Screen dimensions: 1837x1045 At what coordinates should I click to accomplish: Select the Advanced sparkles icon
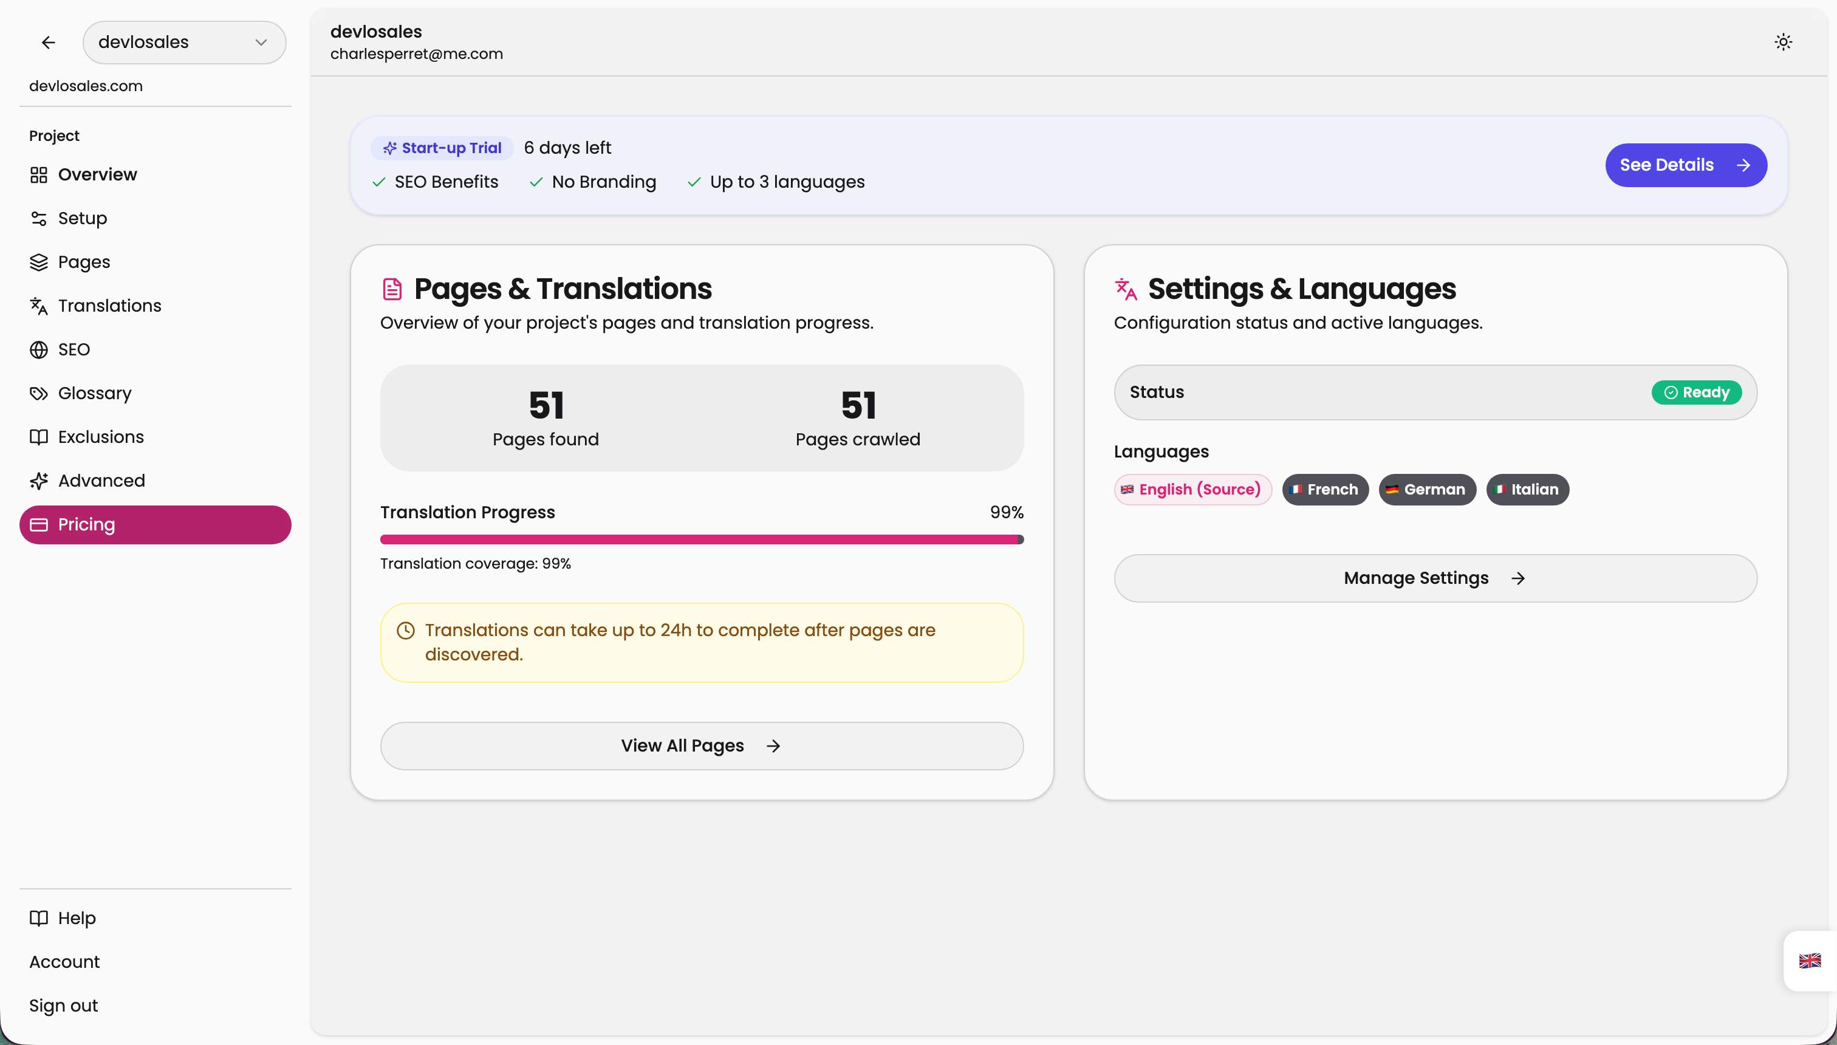(39, 480)
